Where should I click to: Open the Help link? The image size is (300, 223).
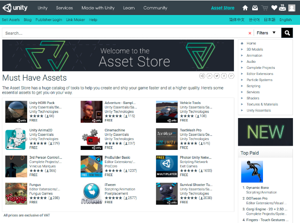point(93,20)
